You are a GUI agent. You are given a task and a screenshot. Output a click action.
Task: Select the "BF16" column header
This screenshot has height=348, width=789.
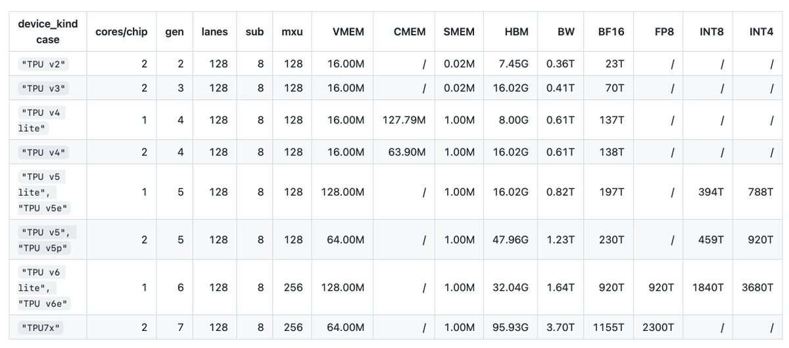click(x=611, y=31)
